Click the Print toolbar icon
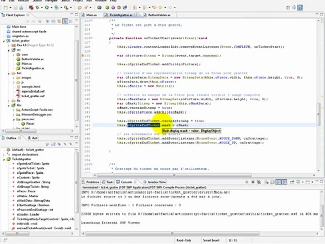Image resolution: width=325 pixels, height=244 pixels. tap(21, 8)
